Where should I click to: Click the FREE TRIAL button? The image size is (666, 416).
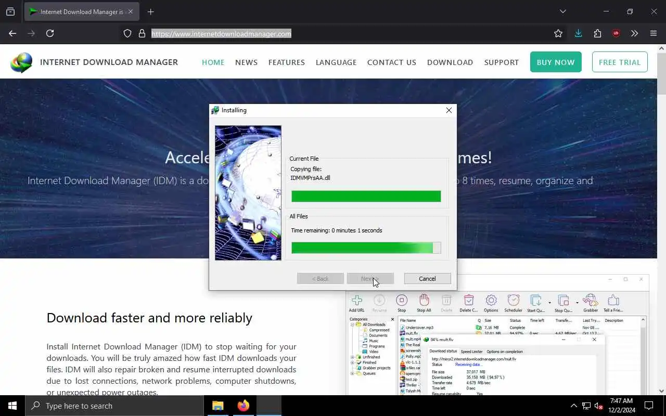point(620,62)
